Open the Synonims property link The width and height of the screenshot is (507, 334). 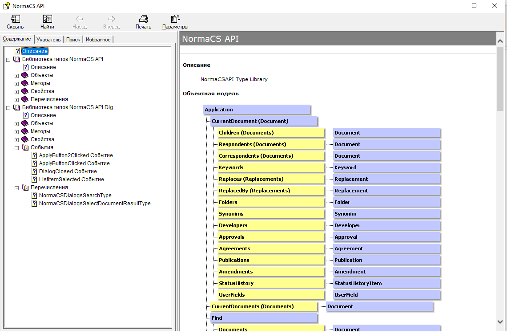[x=271, y=214]
